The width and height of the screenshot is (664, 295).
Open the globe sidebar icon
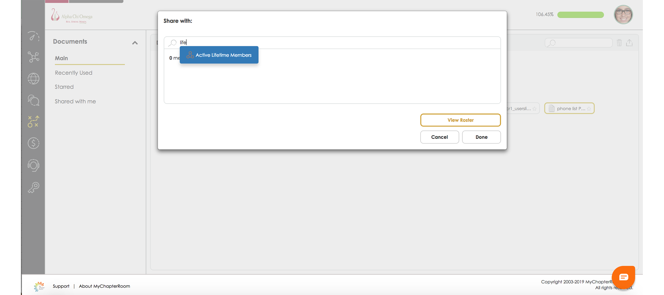(x=33, y=78)
